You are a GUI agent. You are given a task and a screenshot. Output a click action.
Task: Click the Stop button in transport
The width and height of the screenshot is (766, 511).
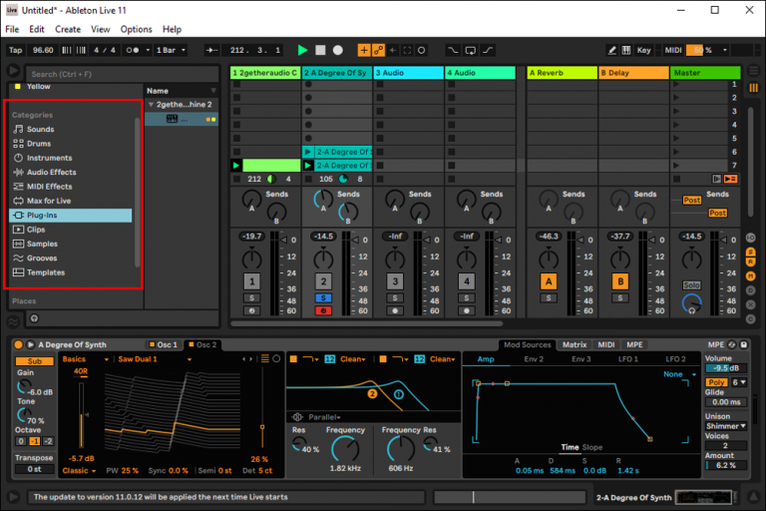[x=320, y=50]
